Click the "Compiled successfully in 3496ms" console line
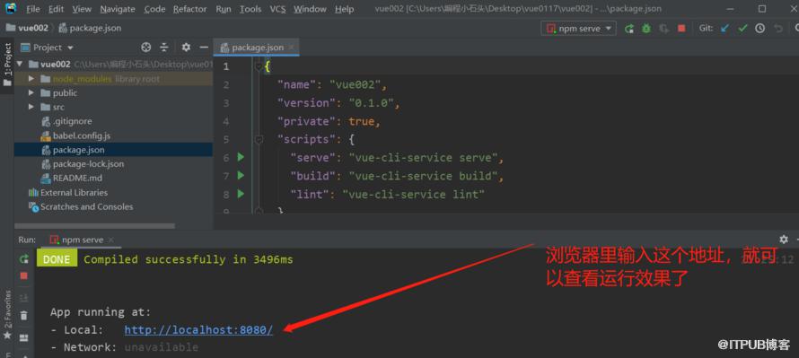Screen dimensions: 799x358 point(188,259)
